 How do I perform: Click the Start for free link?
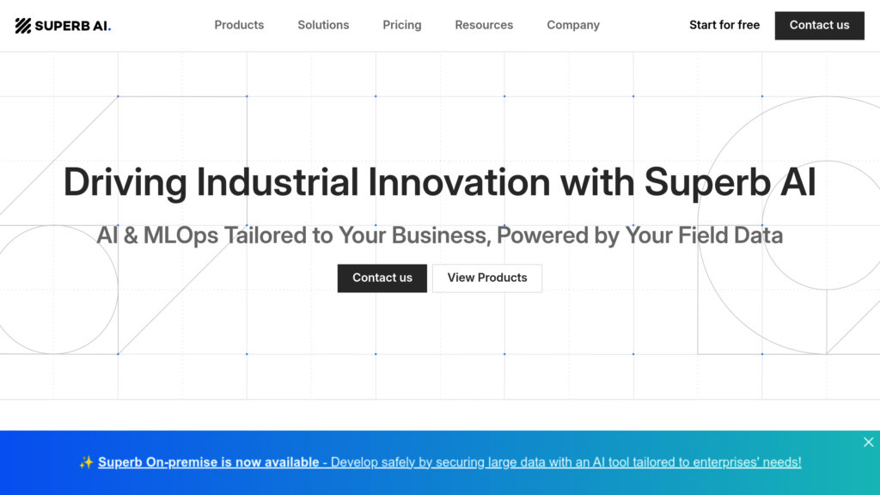pos(724,25)
